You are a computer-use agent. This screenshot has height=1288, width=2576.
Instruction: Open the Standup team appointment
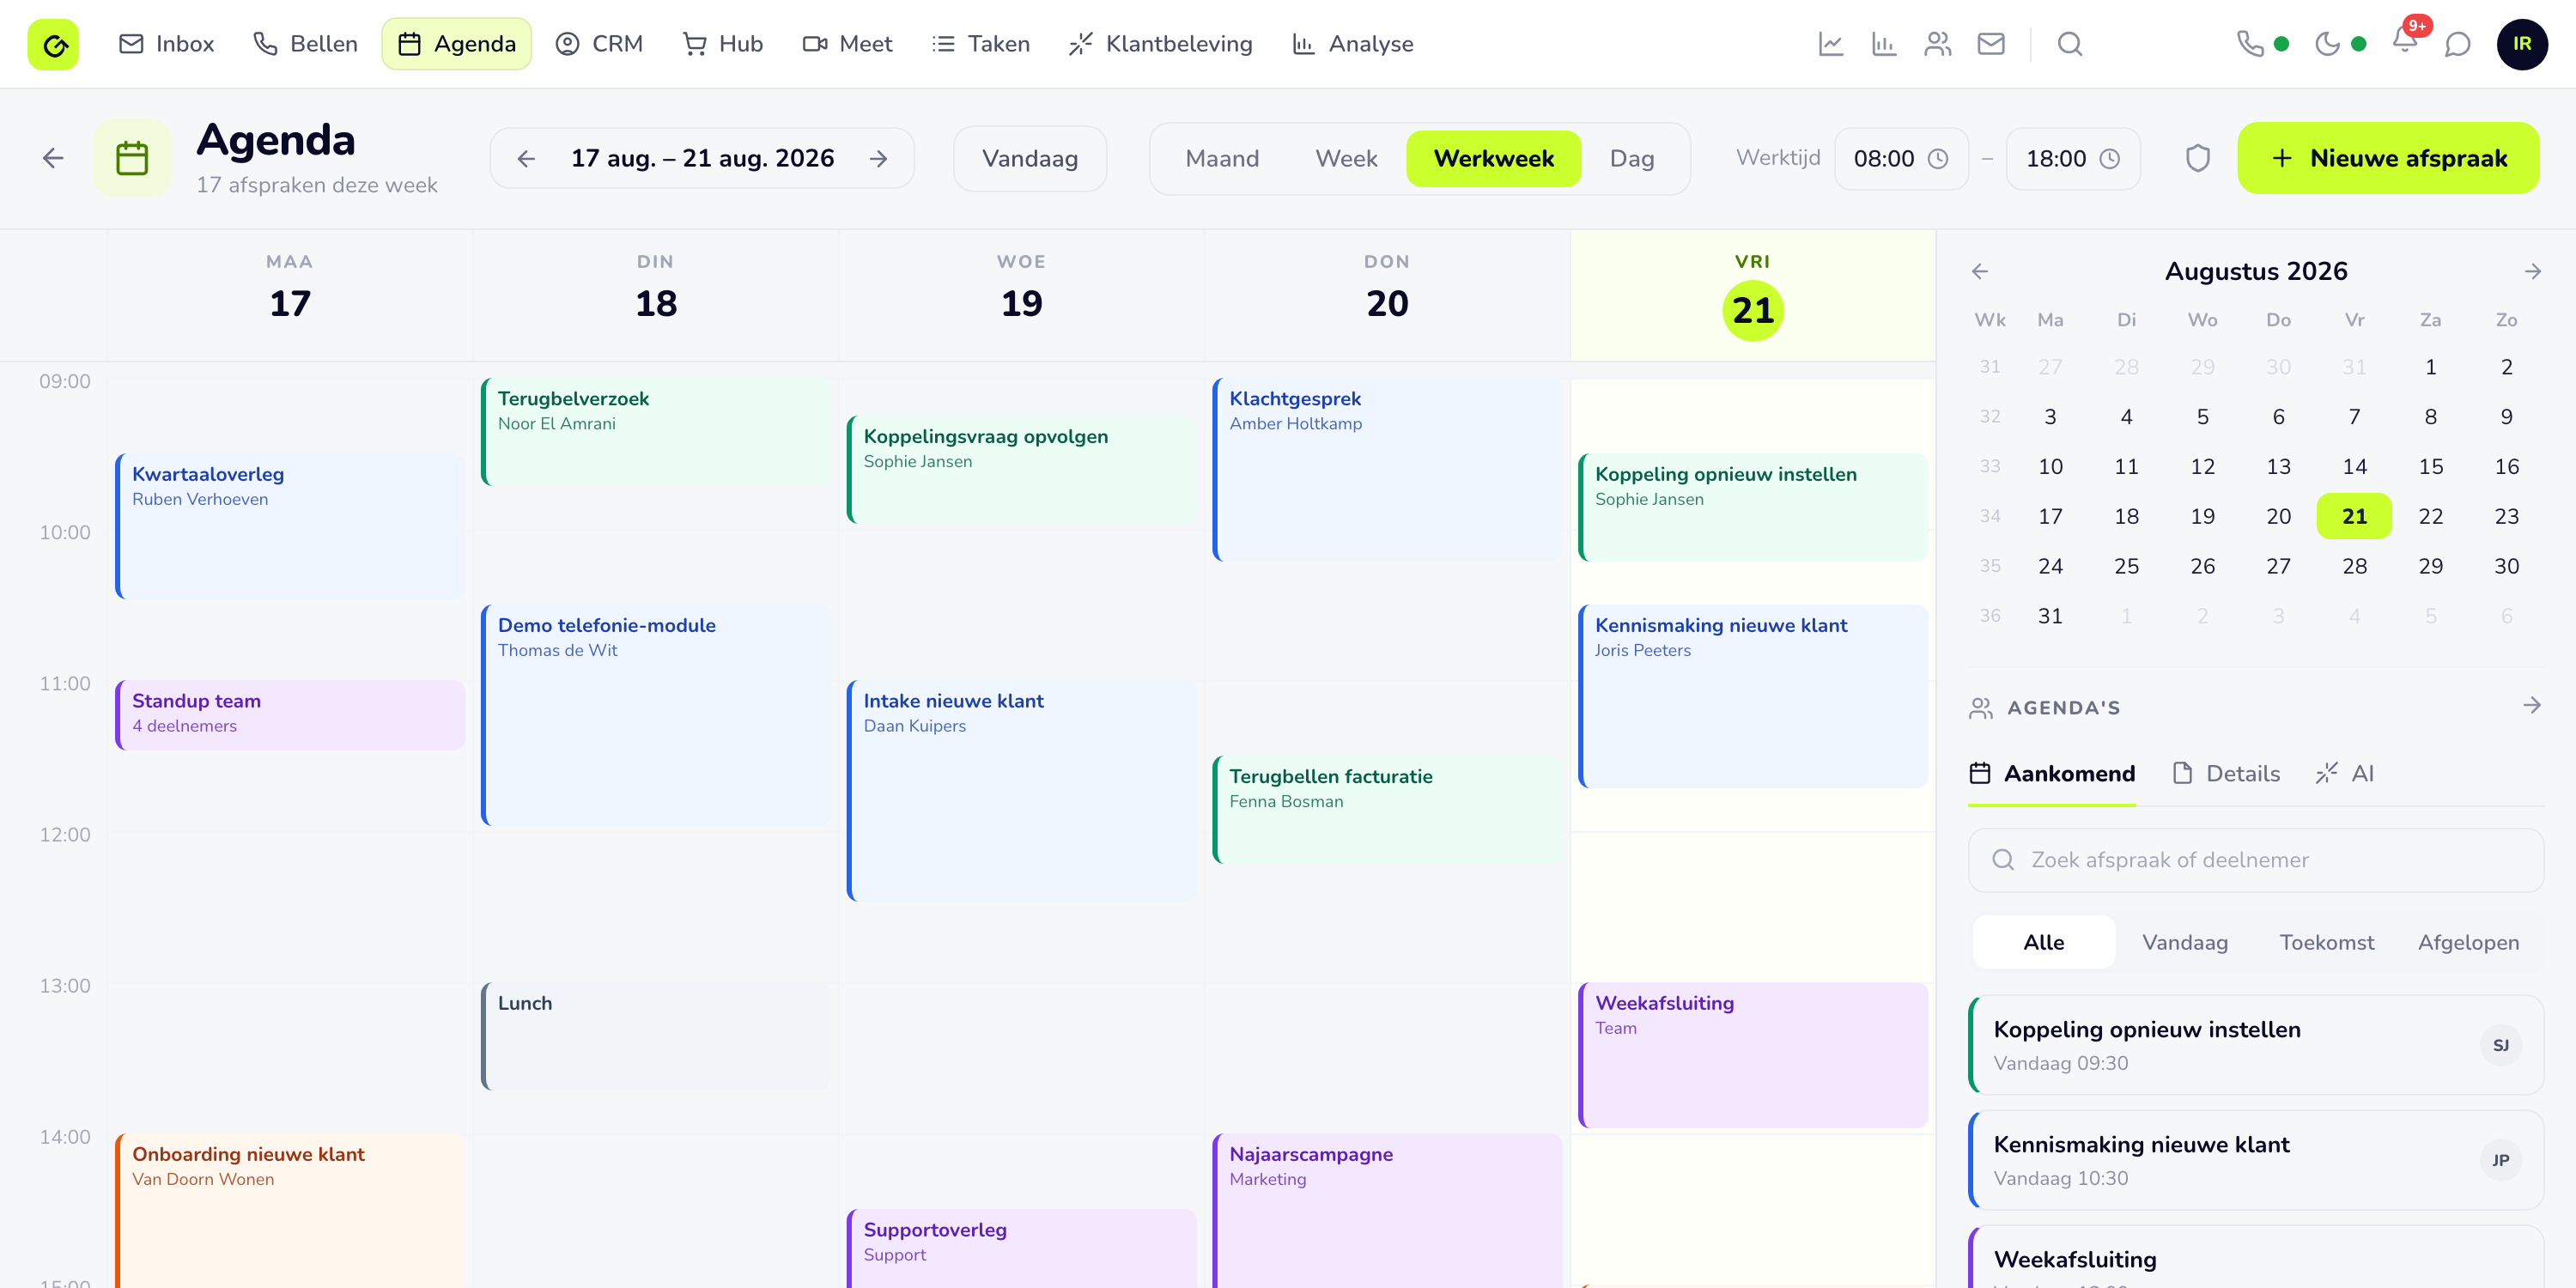click(x=290, y=715)
